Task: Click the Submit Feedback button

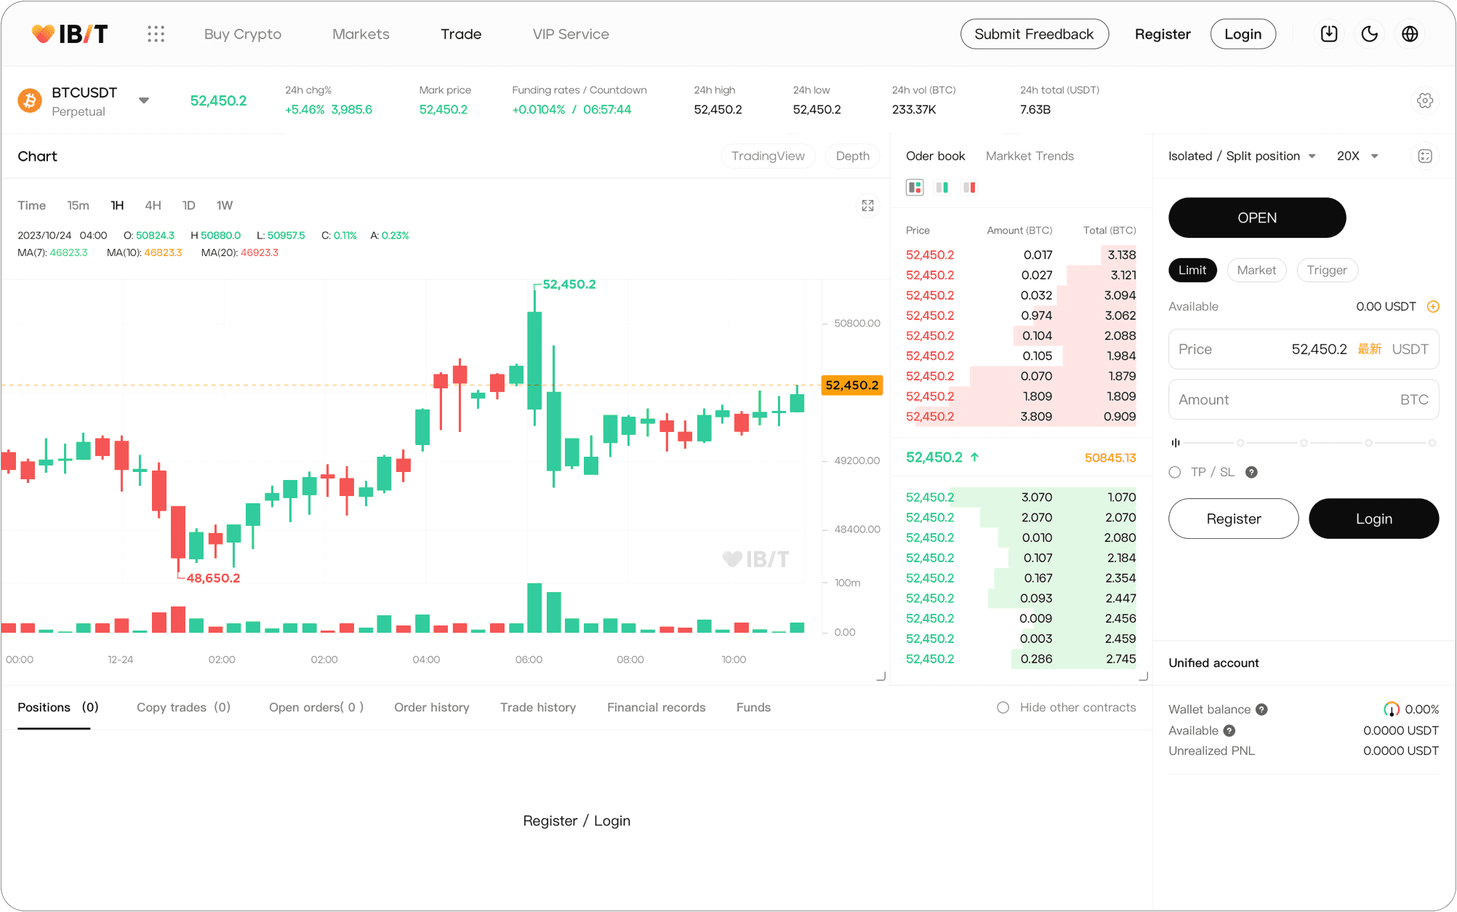Action: pyautogui.click(x=1034, y=33)
